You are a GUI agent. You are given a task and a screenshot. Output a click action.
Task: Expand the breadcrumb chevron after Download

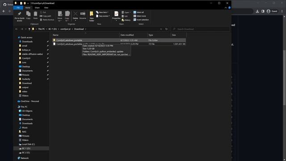click(x=85, y=29)
